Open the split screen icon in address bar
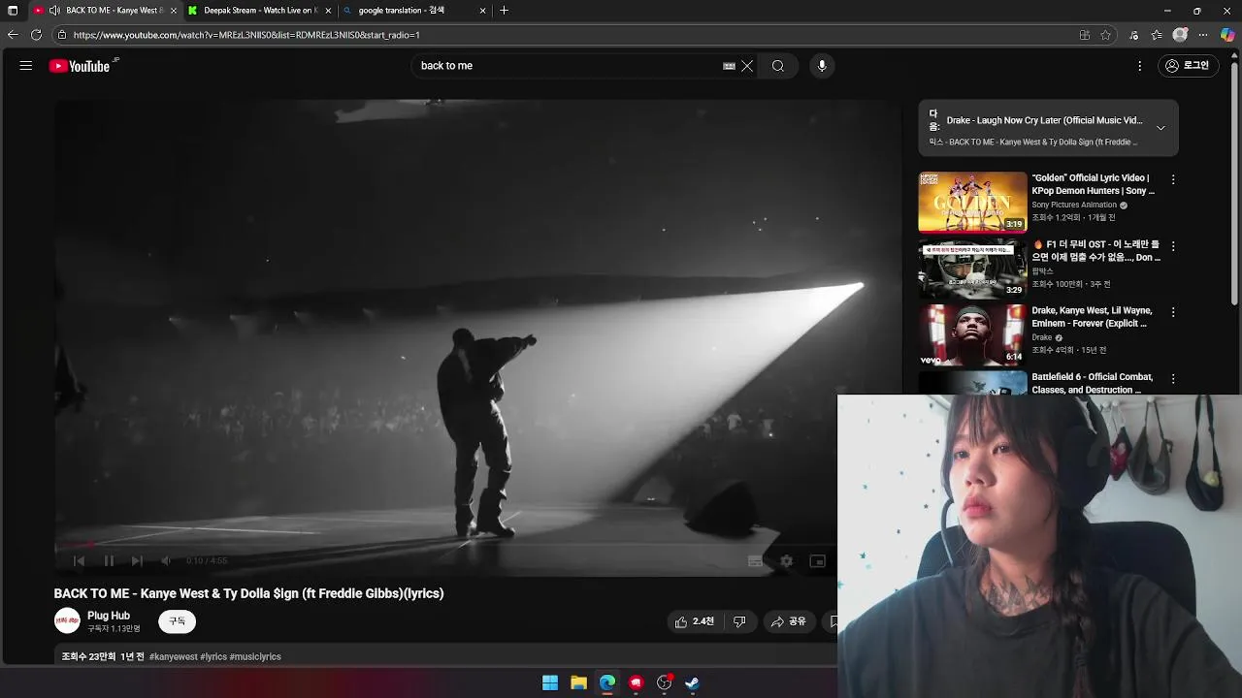This screenshot has height=698, width=1242. tap(1084, 35)
